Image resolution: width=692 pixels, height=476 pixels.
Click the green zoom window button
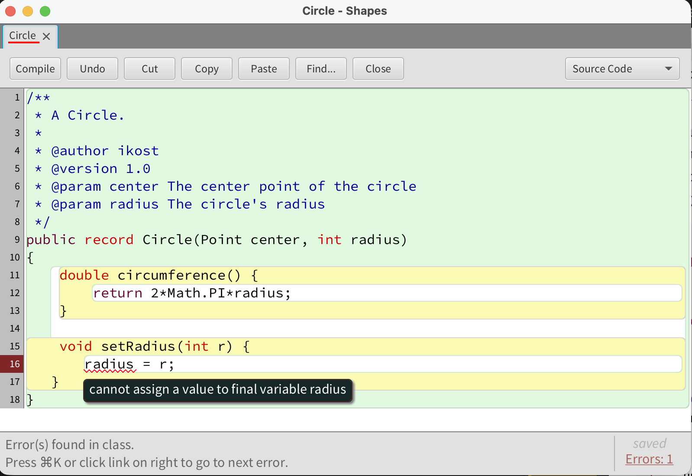coord(45,11)
